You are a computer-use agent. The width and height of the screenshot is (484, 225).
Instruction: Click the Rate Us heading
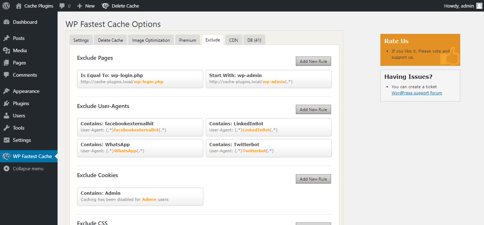coord(397,41)
